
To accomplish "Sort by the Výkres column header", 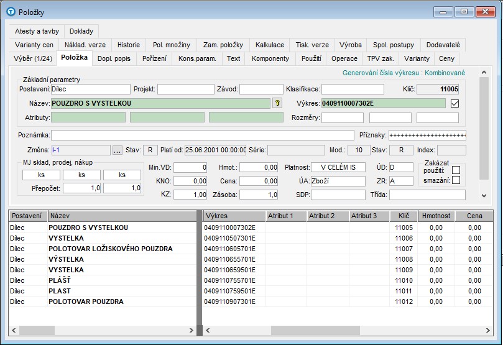I will [x=234, y=216].
